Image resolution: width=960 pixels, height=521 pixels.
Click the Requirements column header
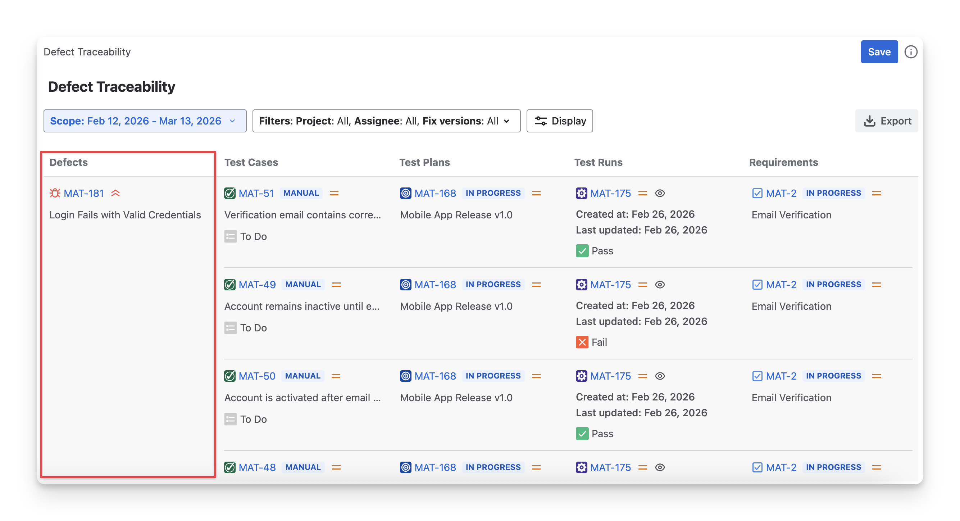coord(783,162)
